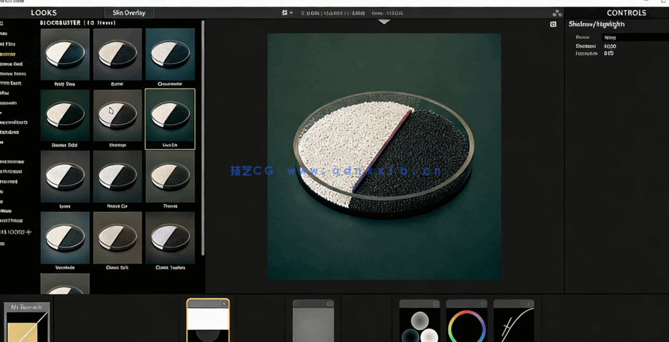Open the dropdown arrow beside the view settings icon
This screenshot has width=669, height=342.
(x=292, y=13)
